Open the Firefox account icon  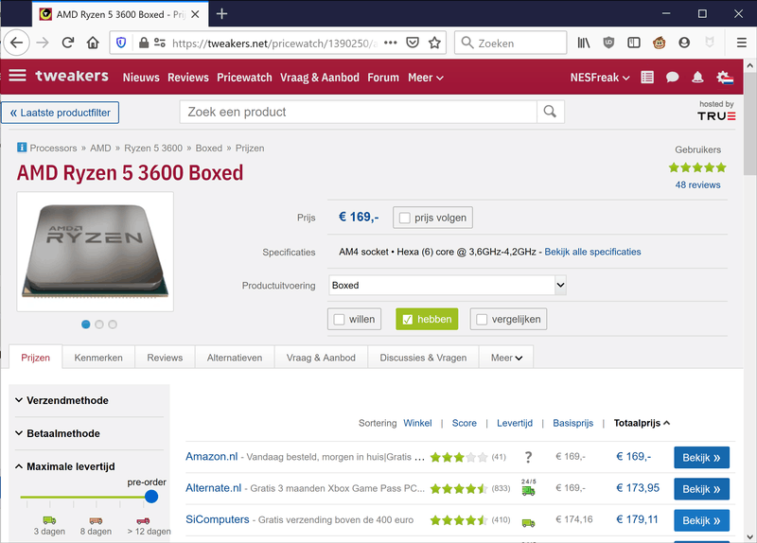[x=684, y=43]
